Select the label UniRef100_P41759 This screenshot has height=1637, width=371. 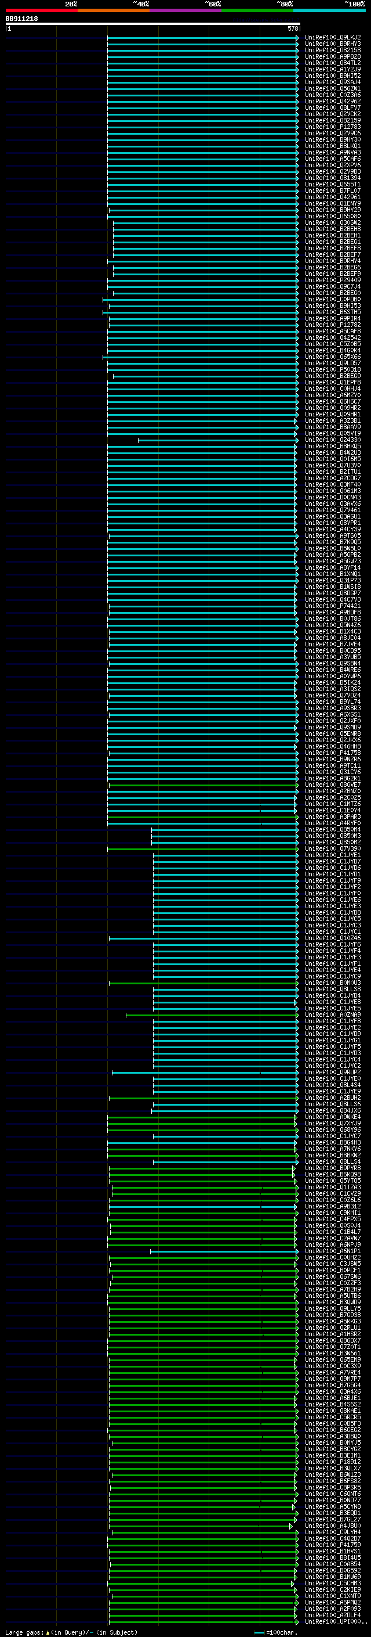pos(333,1545)
